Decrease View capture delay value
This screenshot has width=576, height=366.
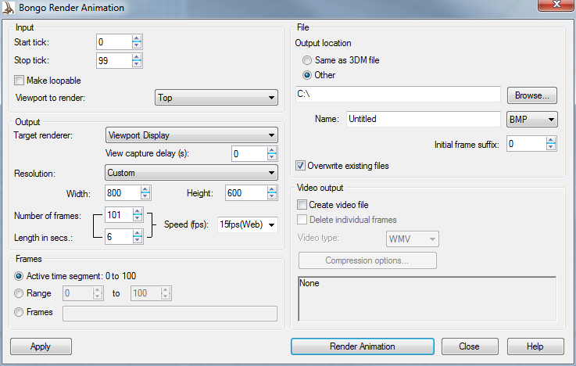click(272, 157)
